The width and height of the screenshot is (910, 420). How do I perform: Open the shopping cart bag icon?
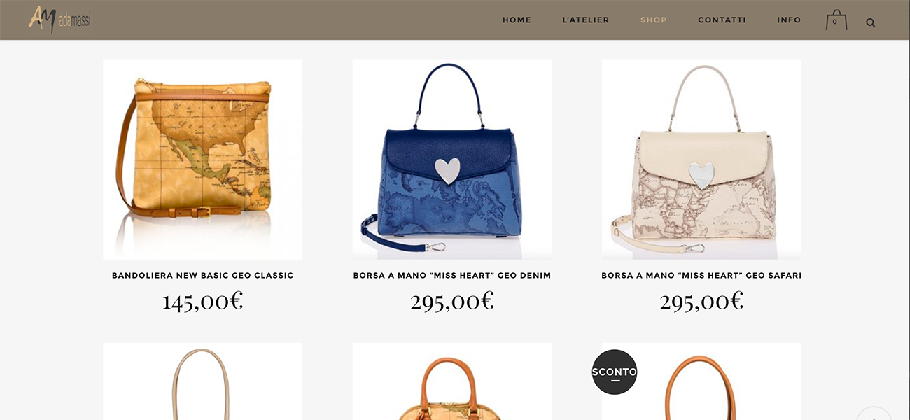coord(836,20)
